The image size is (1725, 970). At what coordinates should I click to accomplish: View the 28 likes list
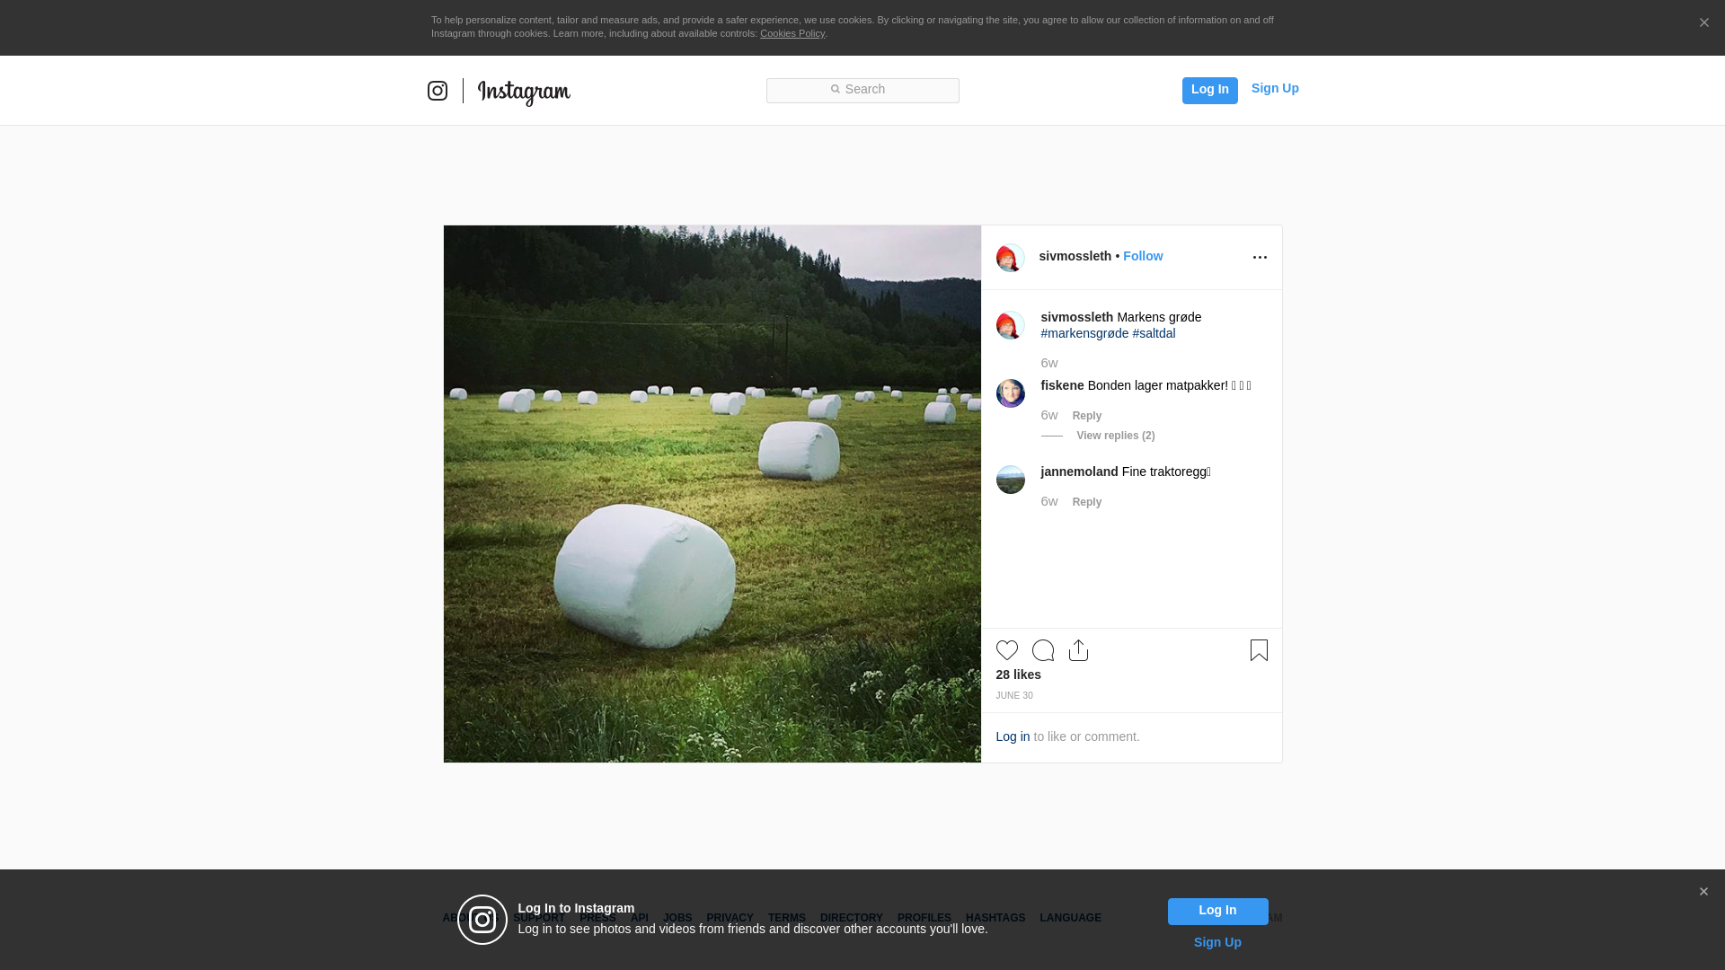pyautogui.click(x=1019, y=675)
